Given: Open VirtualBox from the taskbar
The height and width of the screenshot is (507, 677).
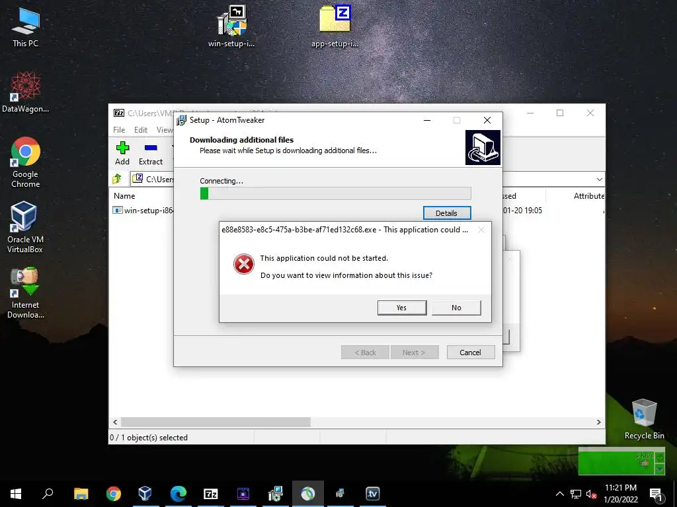Looking at the screenshot, I should 145,494.
